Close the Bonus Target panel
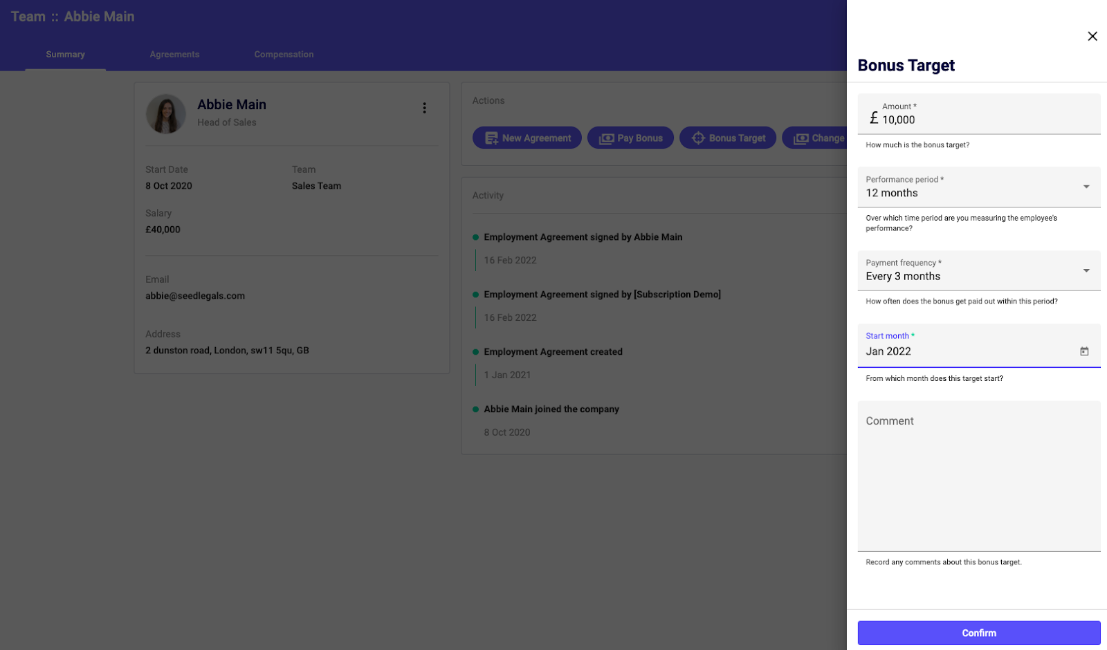1107x650 pixels. [x=1092, y=37]
